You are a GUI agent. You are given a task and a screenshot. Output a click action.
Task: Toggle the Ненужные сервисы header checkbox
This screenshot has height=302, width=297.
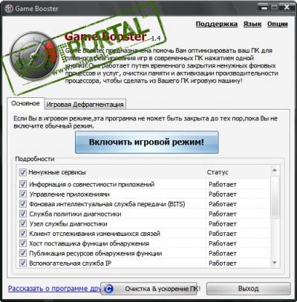(23, 172)
